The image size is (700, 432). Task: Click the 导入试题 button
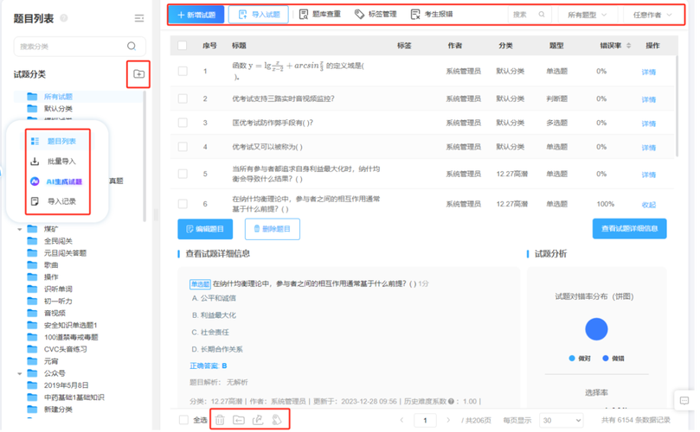click(x=259, y=15)
